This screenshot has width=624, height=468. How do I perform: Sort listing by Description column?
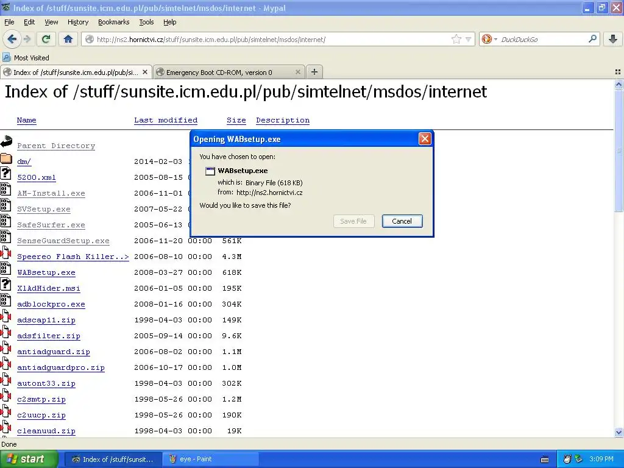(x=283, y=120)
